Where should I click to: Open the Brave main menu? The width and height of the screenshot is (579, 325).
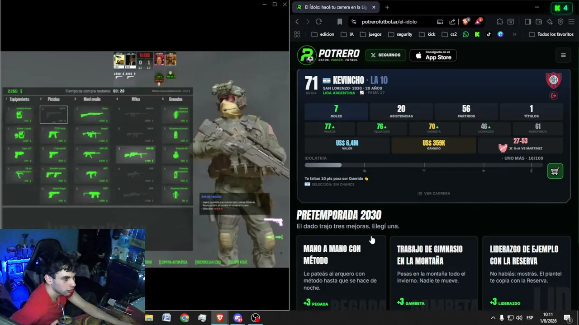pyautogui.click(x=571, y=22)
